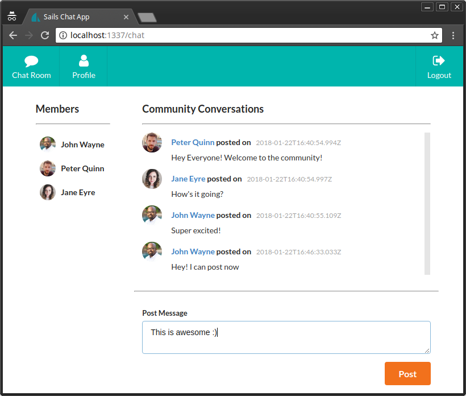This screenshot has width=466, height=396.
Task: Click the Sails favicon on the browser tab
Action: point(35,16)
